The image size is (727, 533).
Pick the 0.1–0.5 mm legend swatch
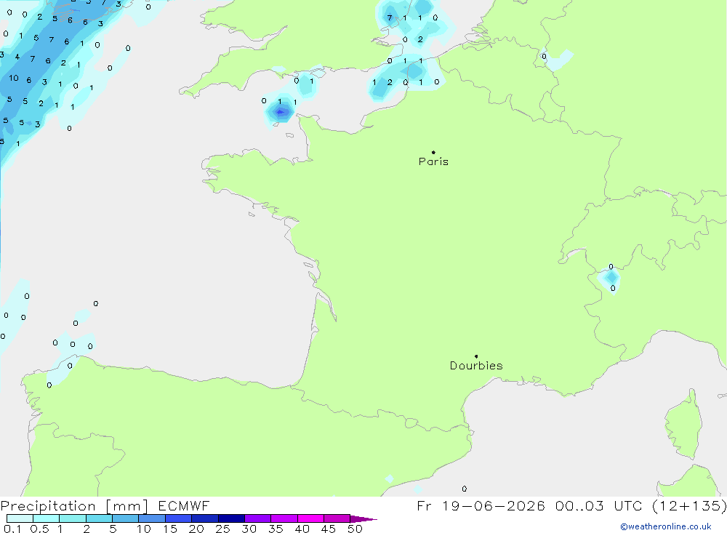[x=20, y=518]
